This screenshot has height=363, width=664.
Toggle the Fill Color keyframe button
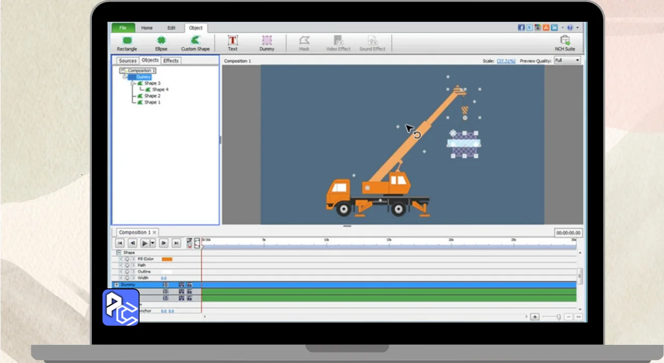(x=127, y=259)
